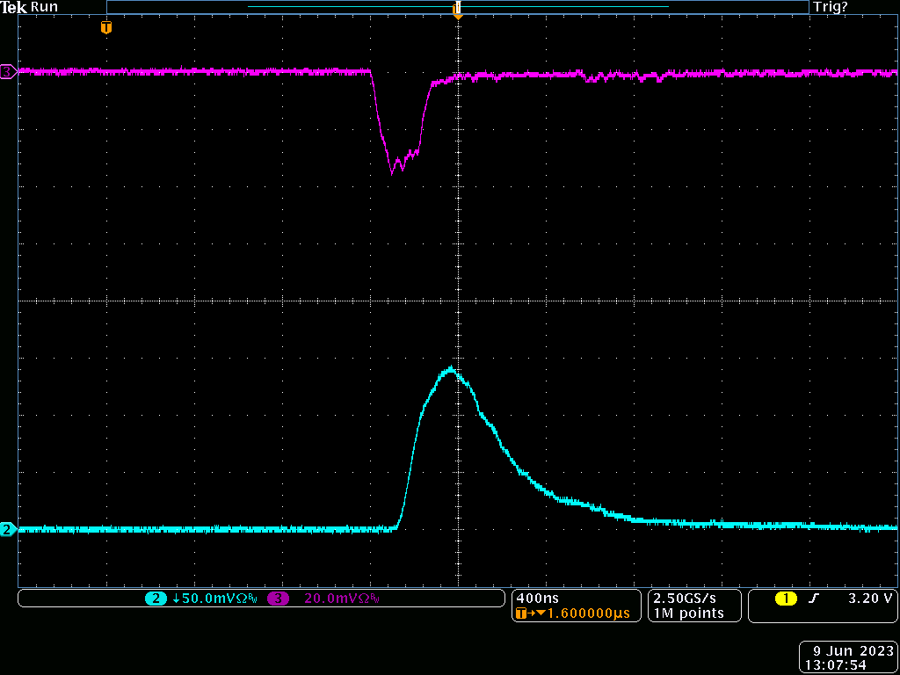Click the rising edge trigger slope icon
The width and height of the screenshot is (900, 675).
pyautogui.click(x=812, y=599)
